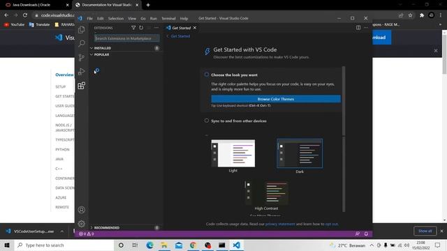
Task: Click the Windows Start button
Action: (7, 245)
